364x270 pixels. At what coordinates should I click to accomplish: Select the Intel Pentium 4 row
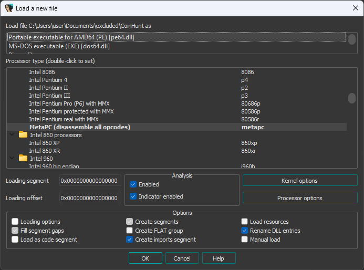tap(176, 80)
